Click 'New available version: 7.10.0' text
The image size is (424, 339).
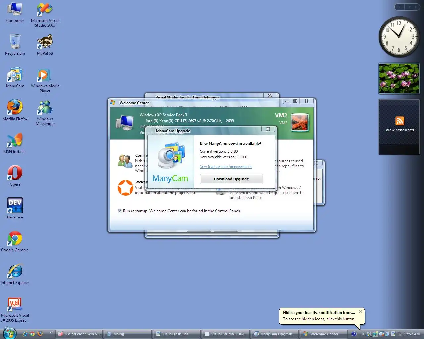point(224,157)
